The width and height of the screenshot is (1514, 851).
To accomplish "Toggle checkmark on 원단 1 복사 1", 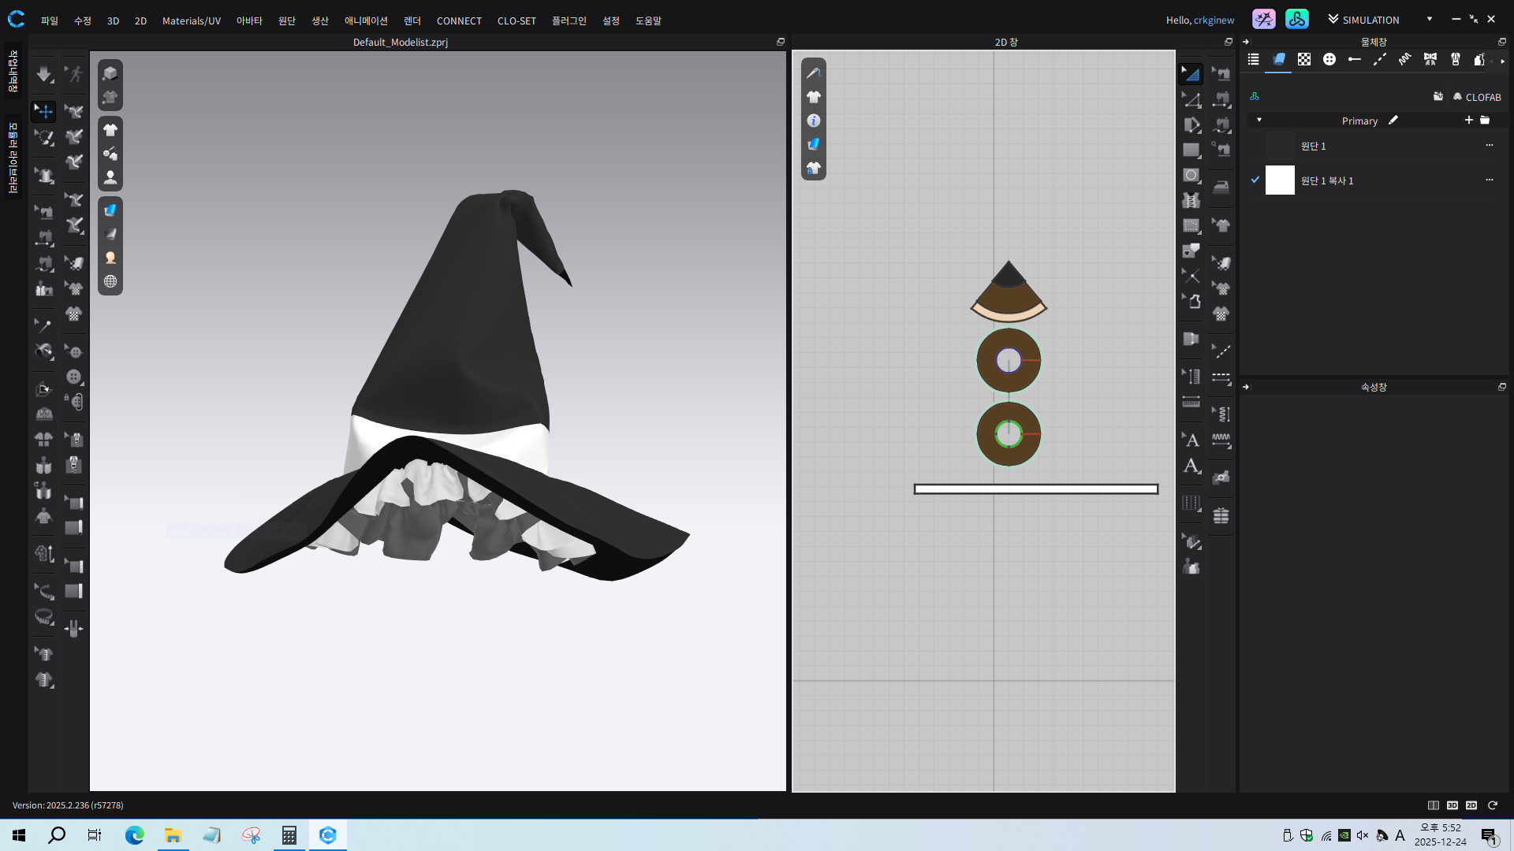I will point(1255,180).
